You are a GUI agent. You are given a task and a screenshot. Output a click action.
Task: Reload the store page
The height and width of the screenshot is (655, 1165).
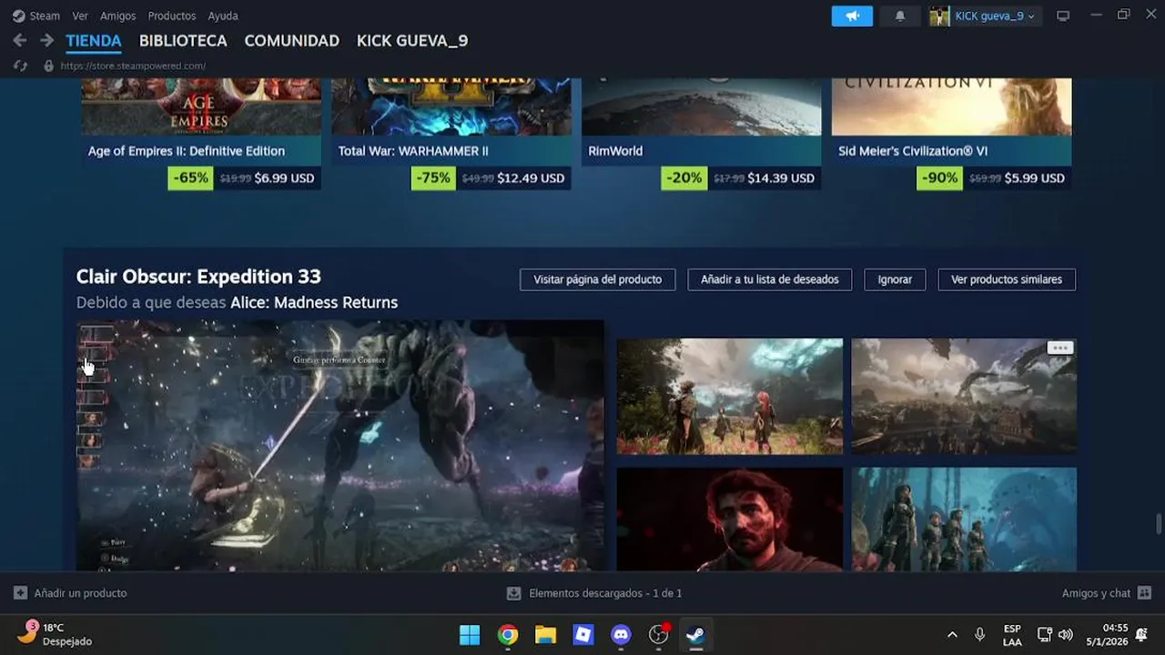(x=20, y=65)
